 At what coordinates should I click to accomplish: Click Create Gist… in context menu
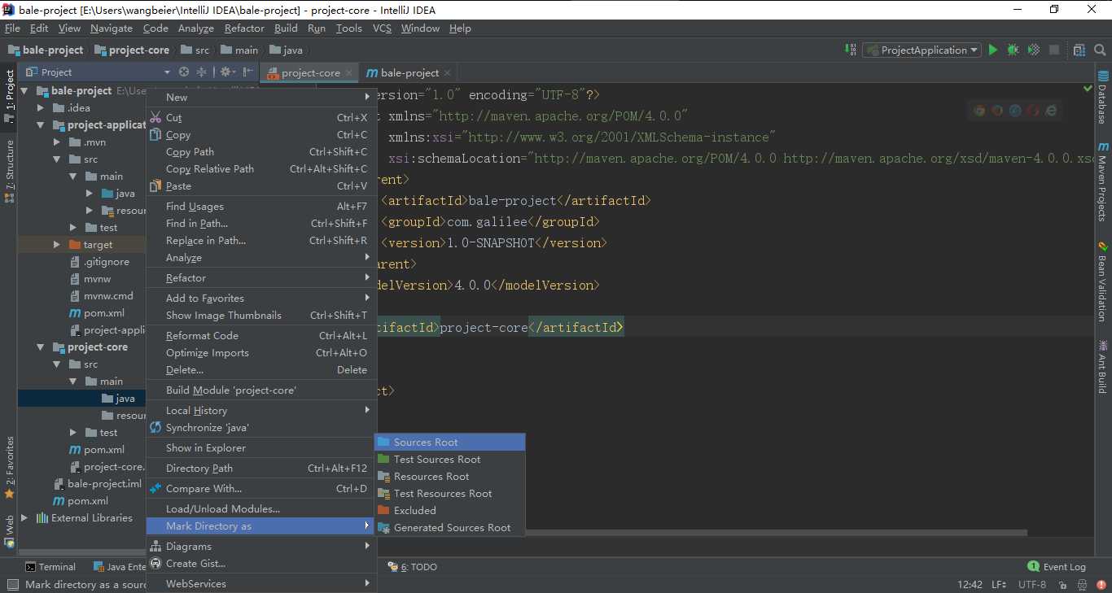pos(260,563)
